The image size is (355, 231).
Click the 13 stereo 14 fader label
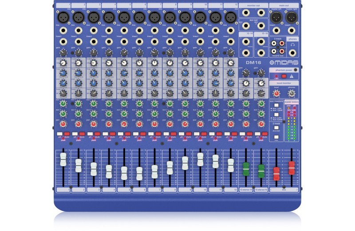[x=246, y=190]
